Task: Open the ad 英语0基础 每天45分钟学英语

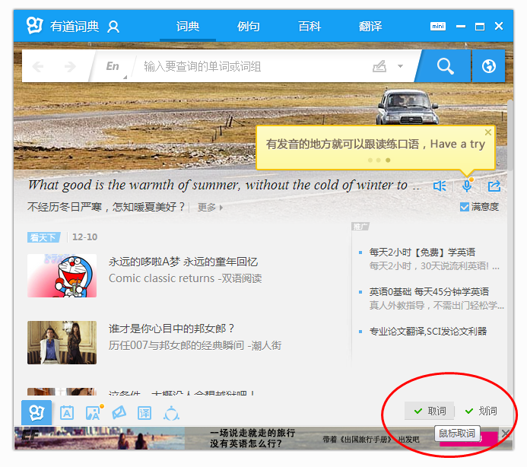Action: [429, 291]
